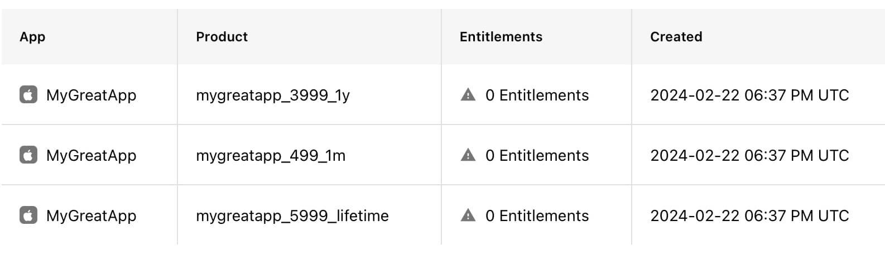Click the Product column header
The width and height of the screenshot is (885, 254).
pos(222,37)
